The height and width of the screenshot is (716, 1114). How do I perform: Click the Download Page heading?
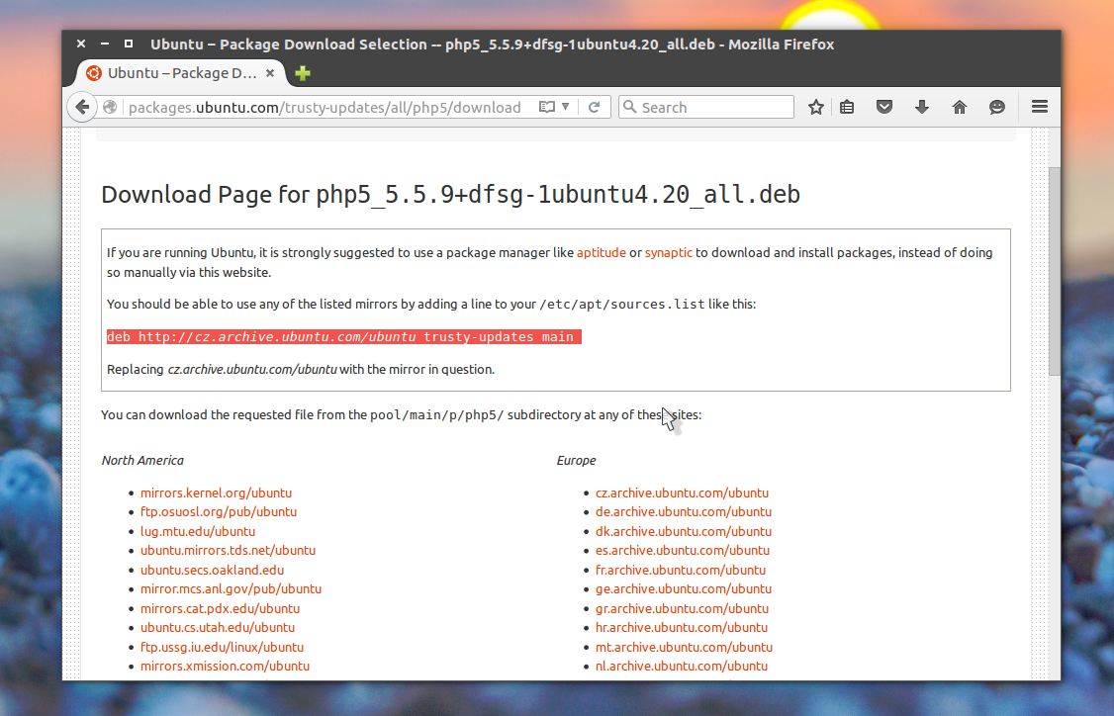tap(450, 195)
